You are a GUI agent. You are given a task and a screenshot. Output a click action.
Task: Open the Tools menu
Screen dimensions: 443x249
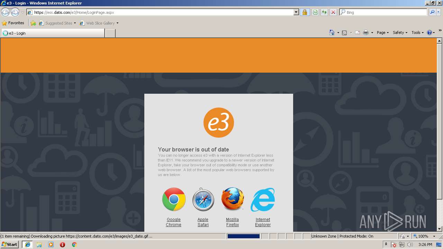point(417,33)
